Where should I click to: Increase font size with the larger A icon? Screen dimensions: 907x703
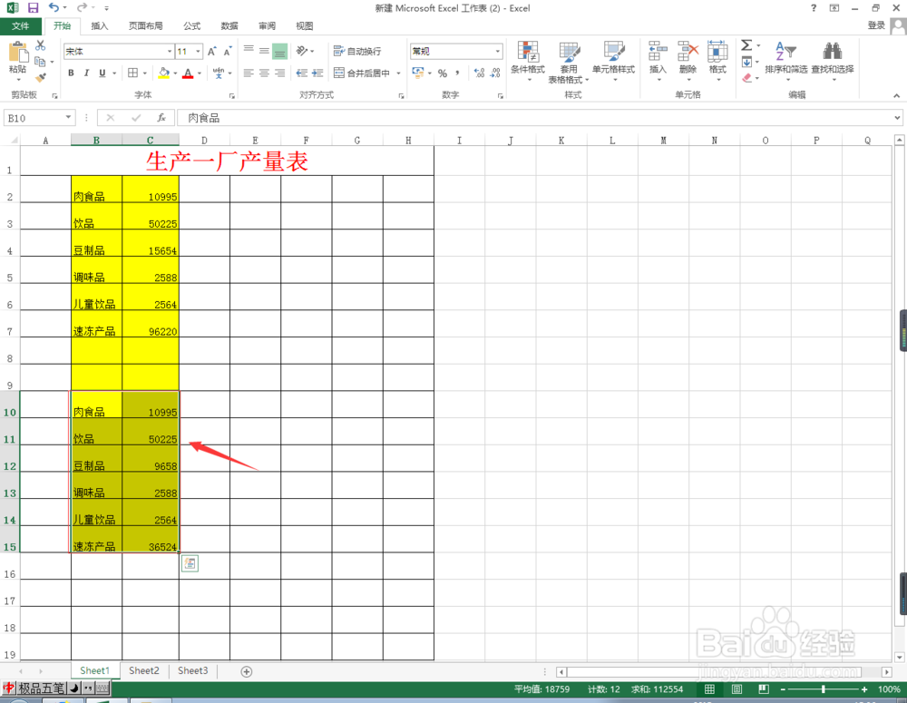[x=211, y=52]
